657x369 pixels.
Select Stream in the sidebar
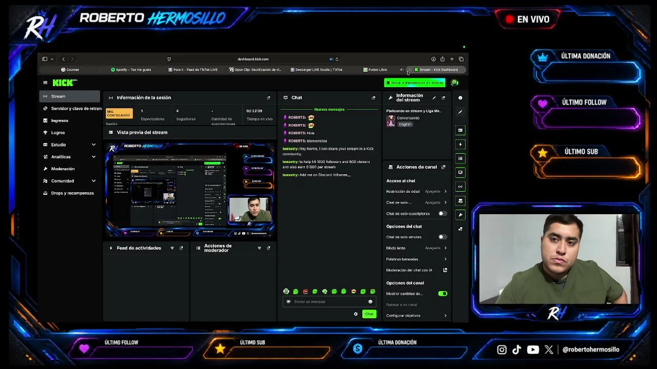pyautogui.click(x=70, y=96)
